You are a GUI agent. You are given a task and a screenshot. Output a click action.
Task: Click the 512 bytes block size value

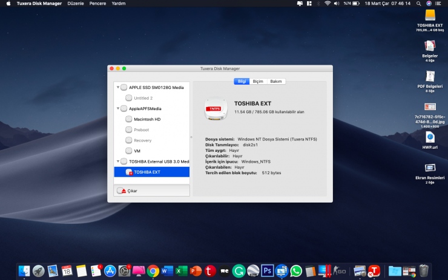(271, 173)
